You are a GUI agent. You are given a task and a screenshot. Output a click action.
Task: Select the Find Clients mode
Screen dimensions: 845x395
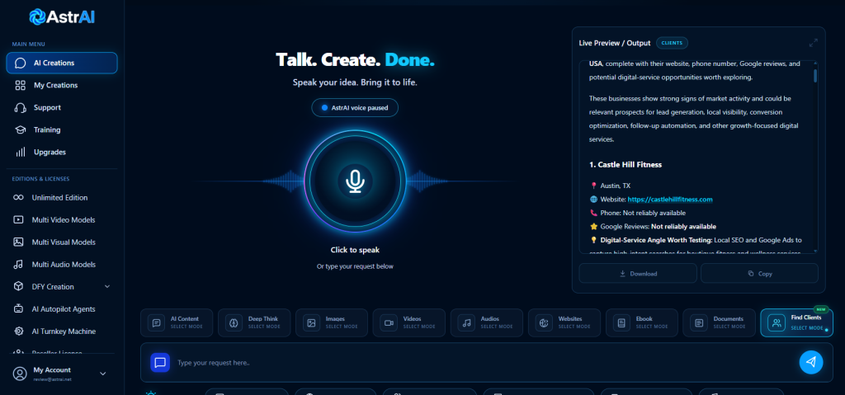point(796,322)
